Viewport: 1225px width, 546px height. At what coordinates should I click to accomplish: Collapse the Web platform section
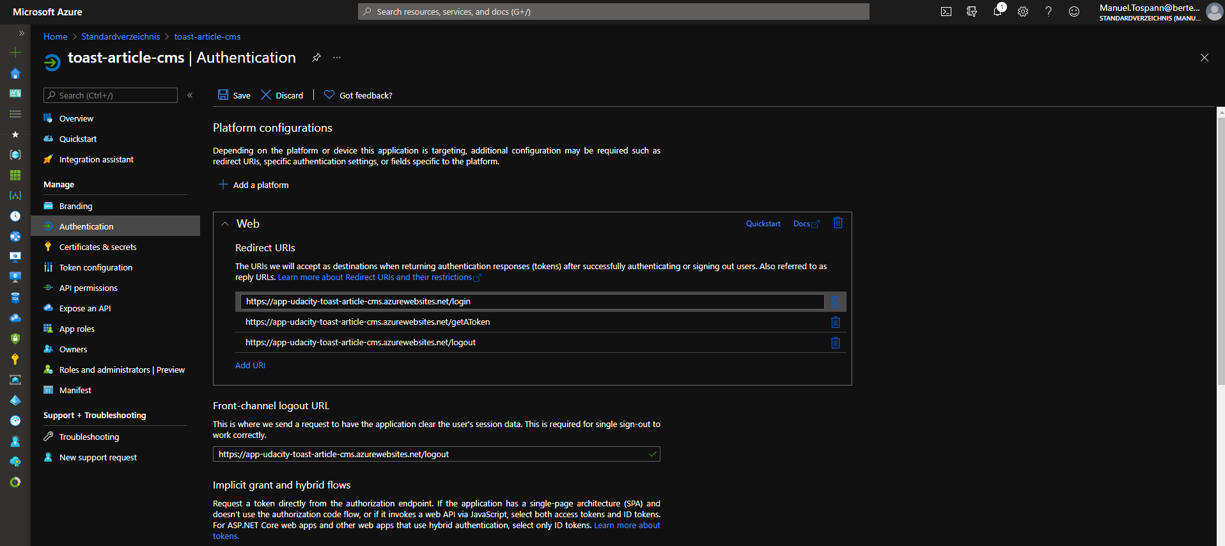[225, 224]
